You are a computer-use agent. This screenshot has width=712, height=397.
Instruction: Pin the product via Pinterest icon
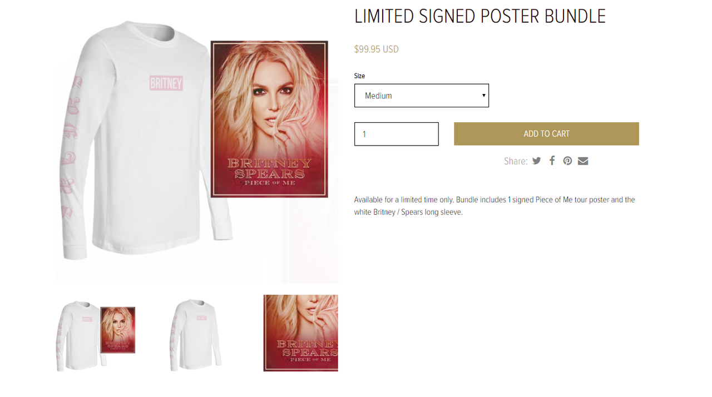pyautogui.click(x=567, y=161)
